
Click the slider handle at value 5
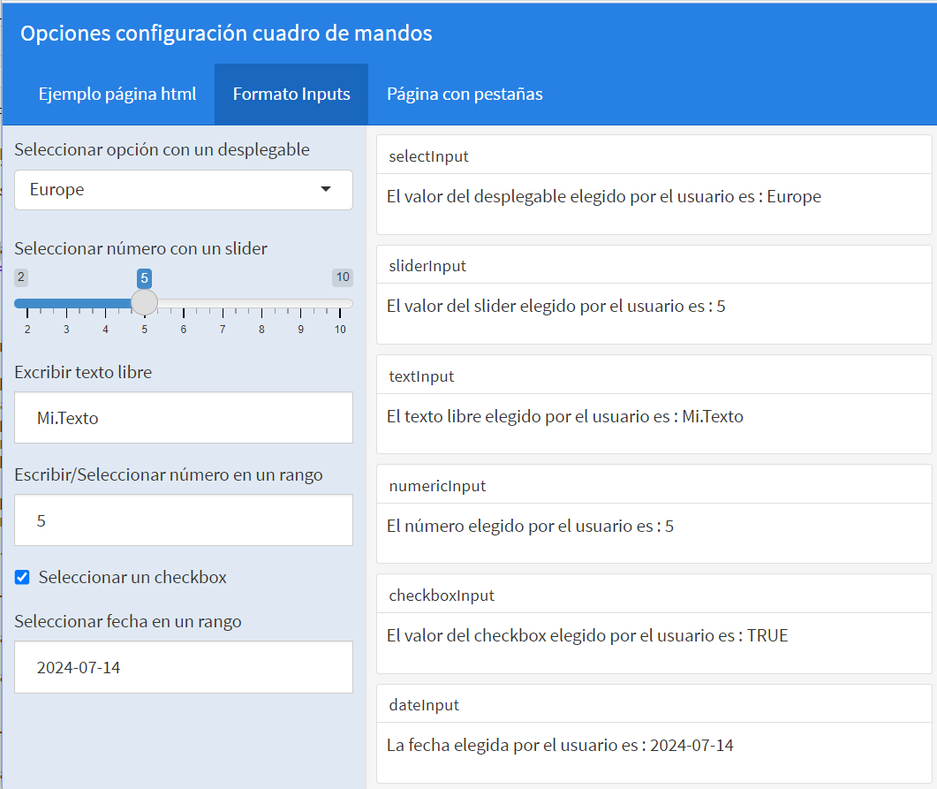pyautogui.click(x=144, y=302)
